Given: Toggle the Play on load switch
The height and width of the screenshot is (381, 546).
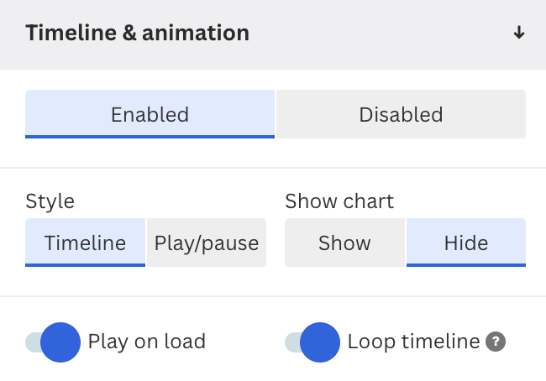Looking at the screenshot, I should click(x=53, y=342).
